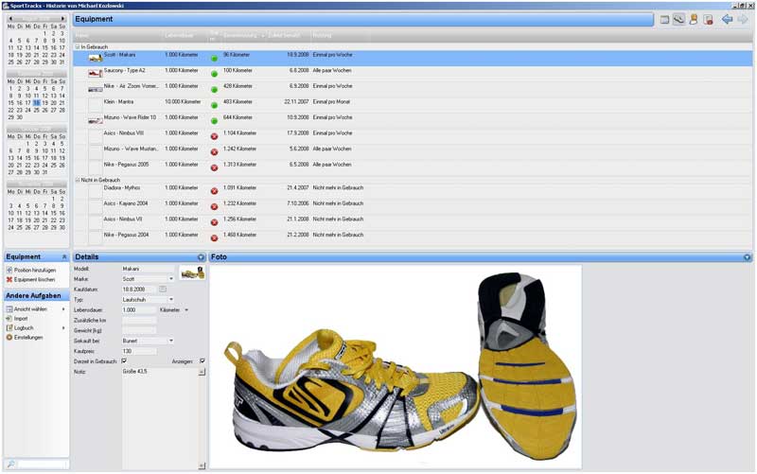Viewport: 757px width, 474px height.
Task: Click the Logbuch notebook icon
Action: [x=9, y=327]
